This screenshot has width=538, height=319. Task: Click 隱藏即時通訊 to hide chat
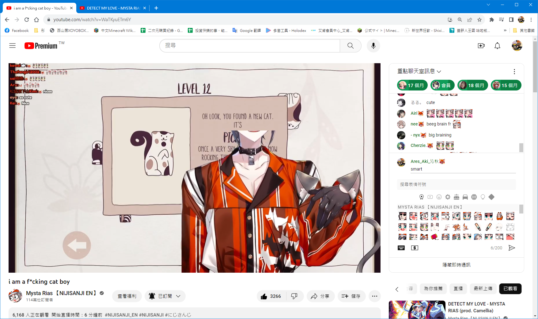click(456, 265)
